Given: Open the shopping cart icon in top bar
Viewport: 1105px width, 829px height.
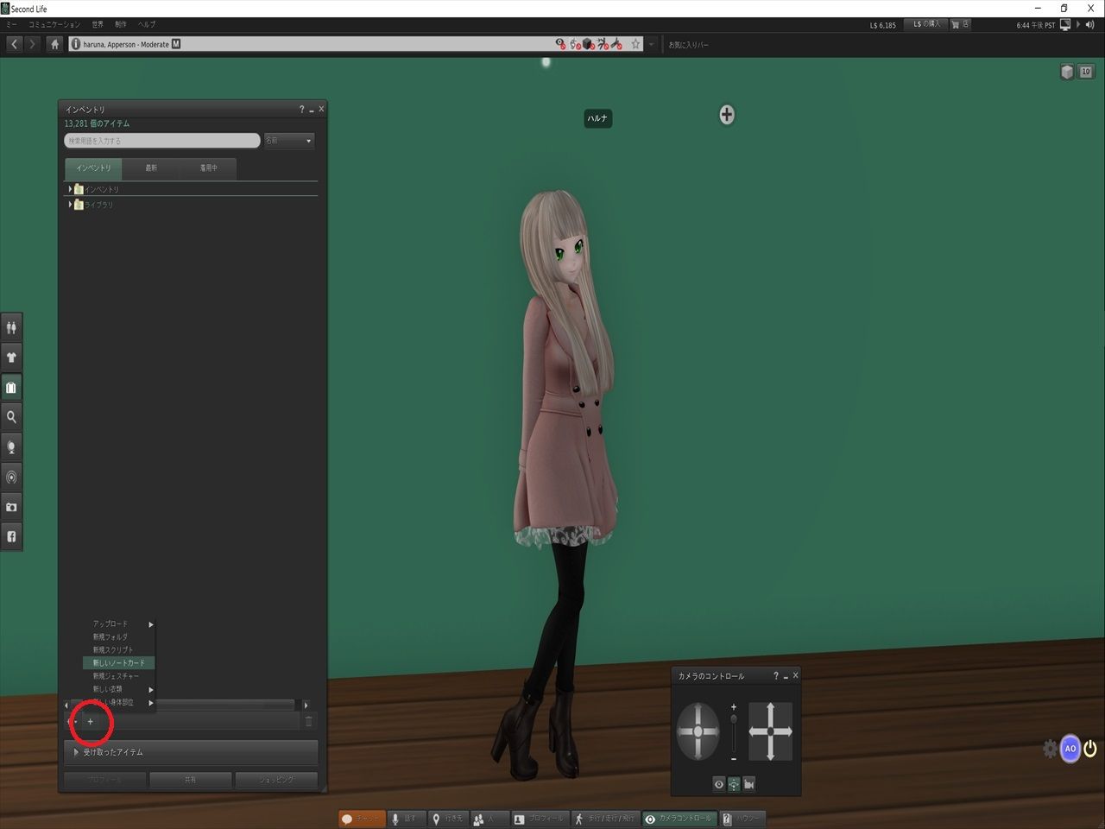Looking at the screenshot, I should 955,24.
